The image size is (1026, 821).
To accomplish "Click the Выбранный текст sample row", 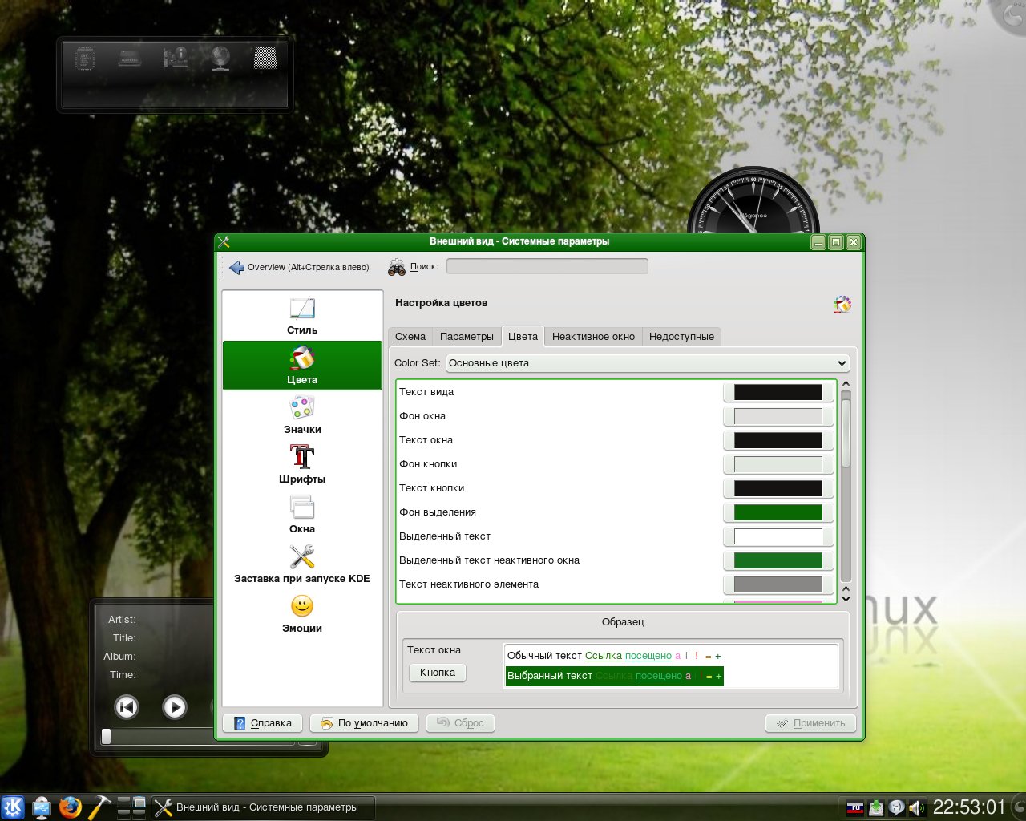I will coord(614,676).
